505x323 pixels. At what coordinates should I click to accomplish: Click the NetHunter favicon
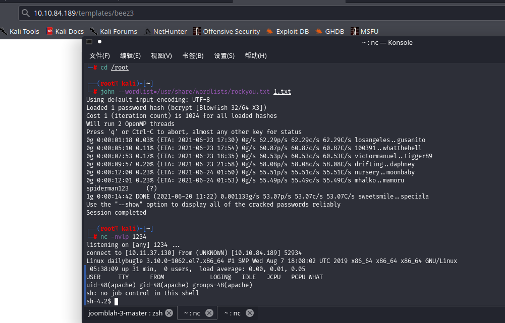[147, 32]
